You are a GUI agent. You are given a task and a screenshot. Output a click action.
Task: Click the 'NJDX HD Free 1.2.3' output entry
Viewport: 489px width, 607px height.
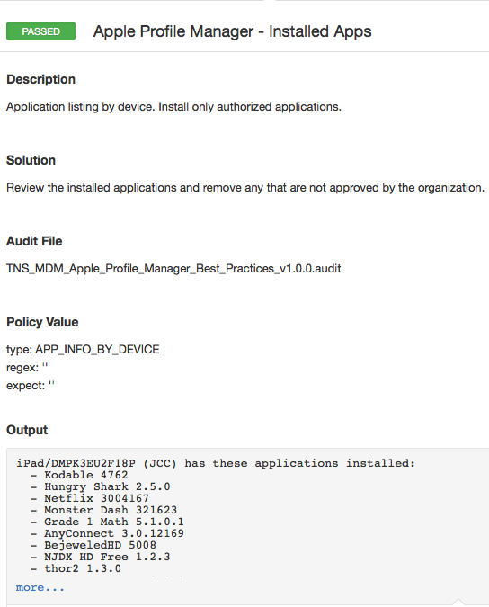click(x=107, y=557)
